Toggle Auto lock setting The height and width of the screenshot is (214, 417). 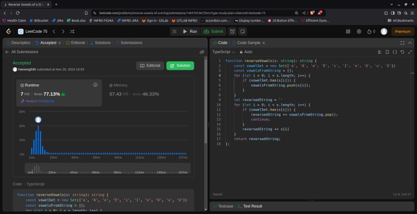pos(246,52)
